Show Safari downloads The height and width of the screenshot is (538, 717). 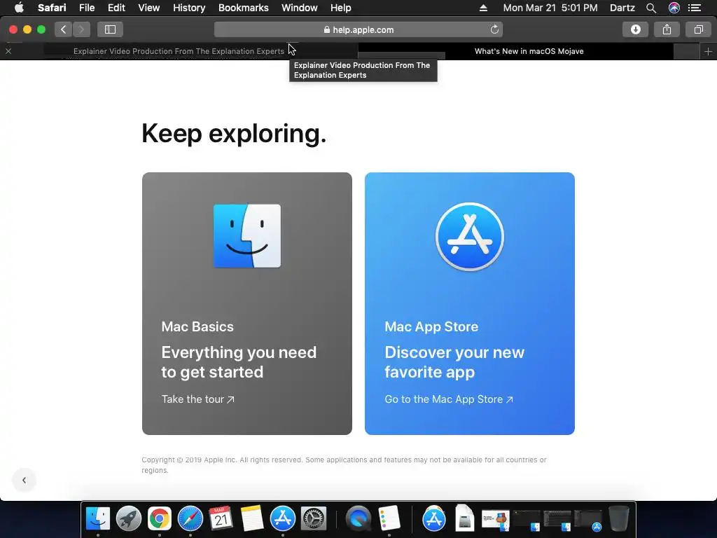tap(635, 29)
